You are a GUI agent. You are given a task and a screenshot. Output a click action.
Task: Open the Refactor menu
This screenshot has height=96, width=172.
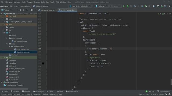[37, 2]
